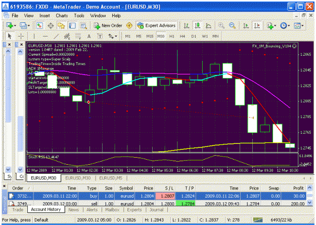316x225 pixels.
Task: Open the Journal terminal tab
Action: click(156, 210)
